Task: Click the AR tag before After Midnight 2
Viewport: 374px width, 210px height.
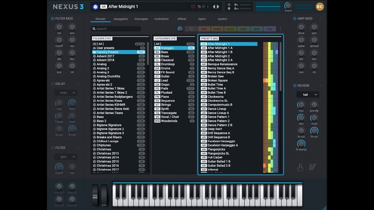Action: 204,56
